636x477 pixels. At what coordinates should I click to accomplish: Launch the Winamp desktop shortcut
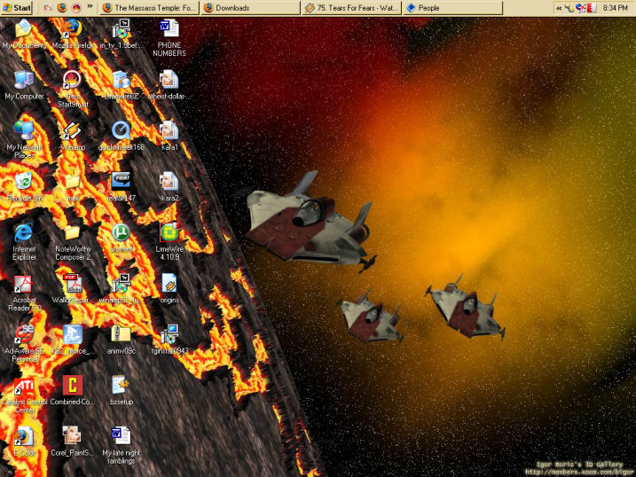click(x=73, y=137)
